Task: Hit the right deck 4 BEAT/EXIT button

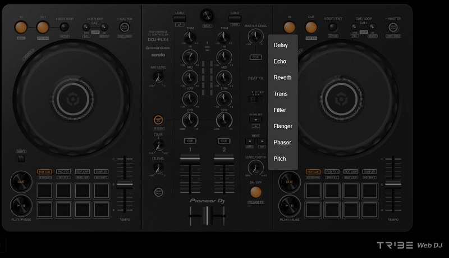Action: (332, 27)
